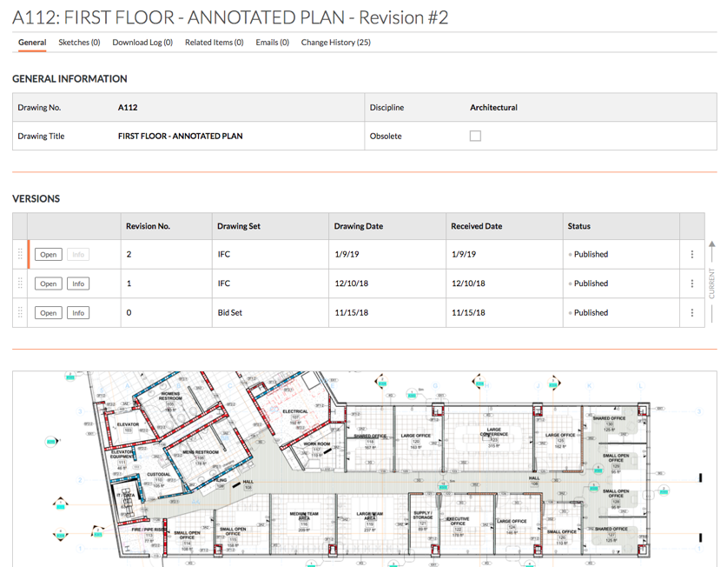Open the Change History (25) tab
Screen dimensions: 727x567
click(x=335, y=42)
